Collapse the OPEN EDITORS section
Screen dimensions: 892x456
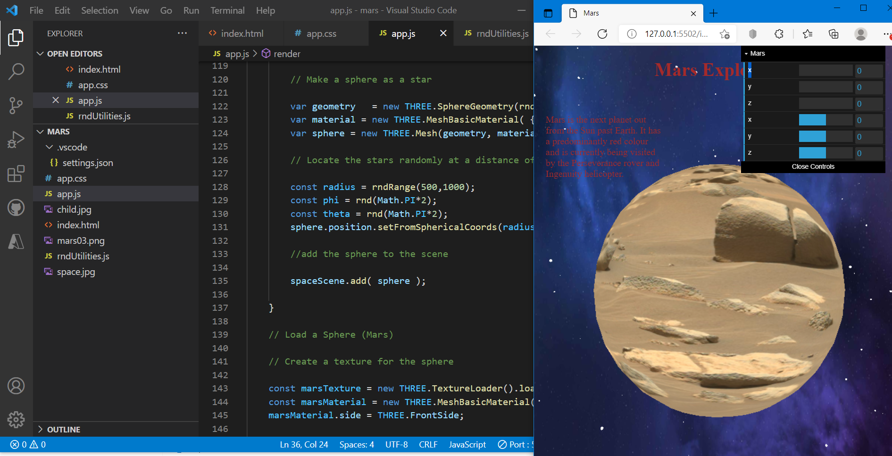41,53
